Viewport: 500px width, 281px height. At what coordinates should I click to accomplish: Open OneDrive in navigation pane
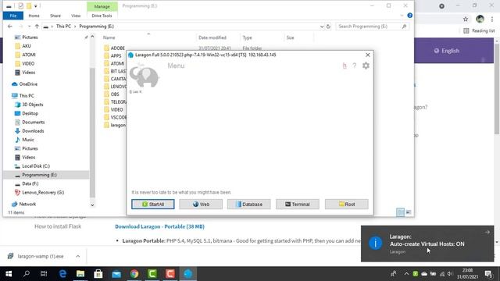pos(28,84)
